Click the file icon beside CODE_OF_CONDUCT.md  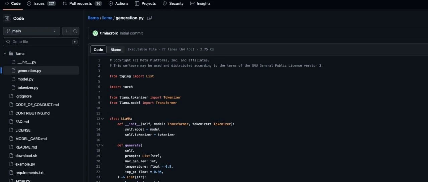(x=11, y=105)
